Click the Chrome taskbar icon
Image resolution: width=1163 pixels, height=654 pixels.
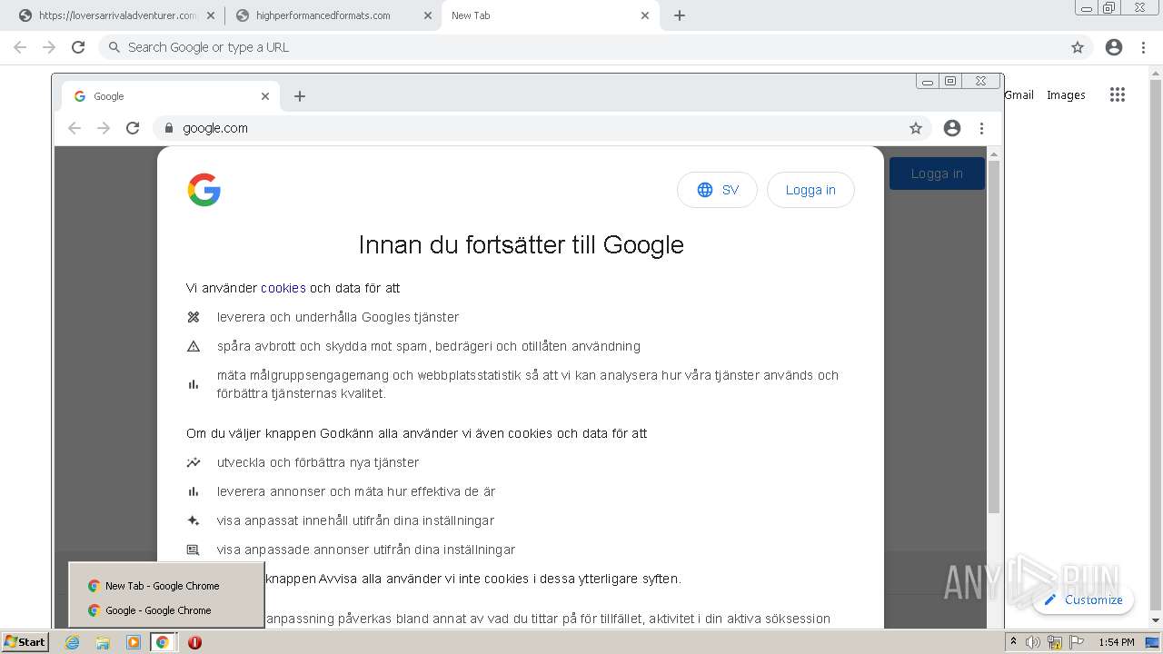(163, 642)
